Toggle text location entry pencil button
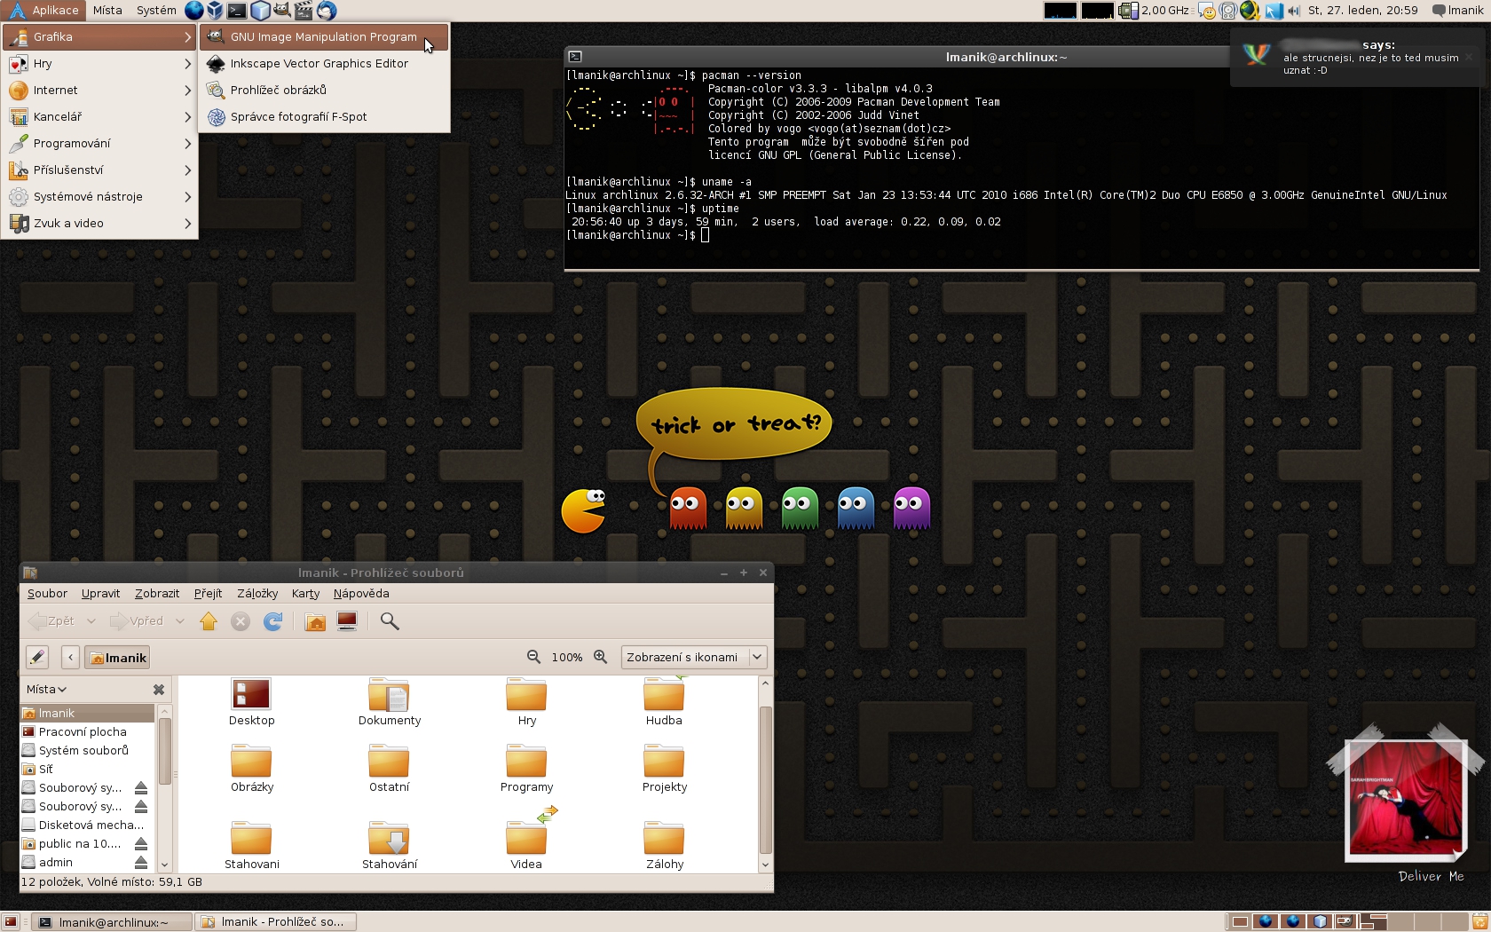 click(x=36, y=657)
